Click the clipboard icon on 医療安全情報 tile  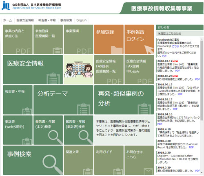click(x=53, y=78)
